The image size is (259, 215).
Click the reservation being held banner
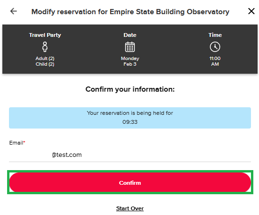tap(130, 118)
